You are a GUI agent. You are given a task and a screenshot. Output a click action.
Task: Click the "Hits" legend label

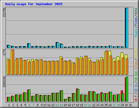coord(136,11)
